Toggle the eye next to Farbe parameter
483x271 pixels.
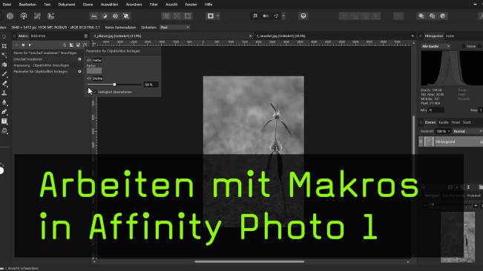(x=89, y=60)
